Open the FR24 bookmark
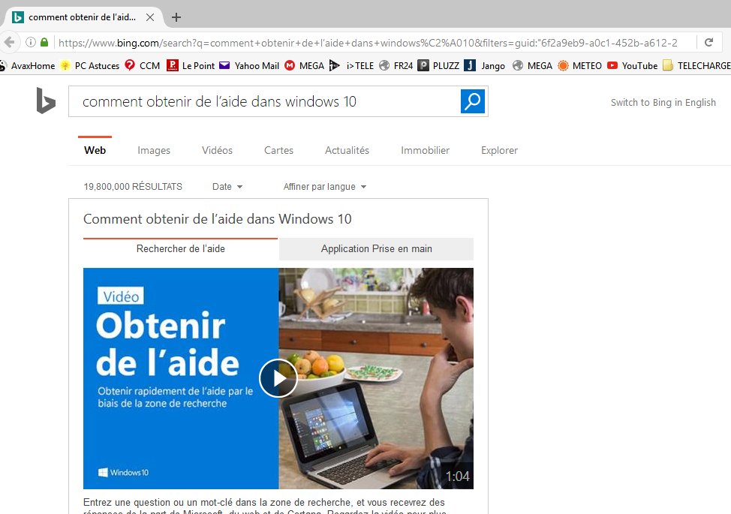Viewport: 731px width, 514px height. tap(396, 66)
